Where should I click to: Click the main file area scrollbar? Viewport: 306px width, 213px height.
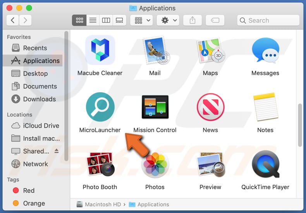[300, 125]
